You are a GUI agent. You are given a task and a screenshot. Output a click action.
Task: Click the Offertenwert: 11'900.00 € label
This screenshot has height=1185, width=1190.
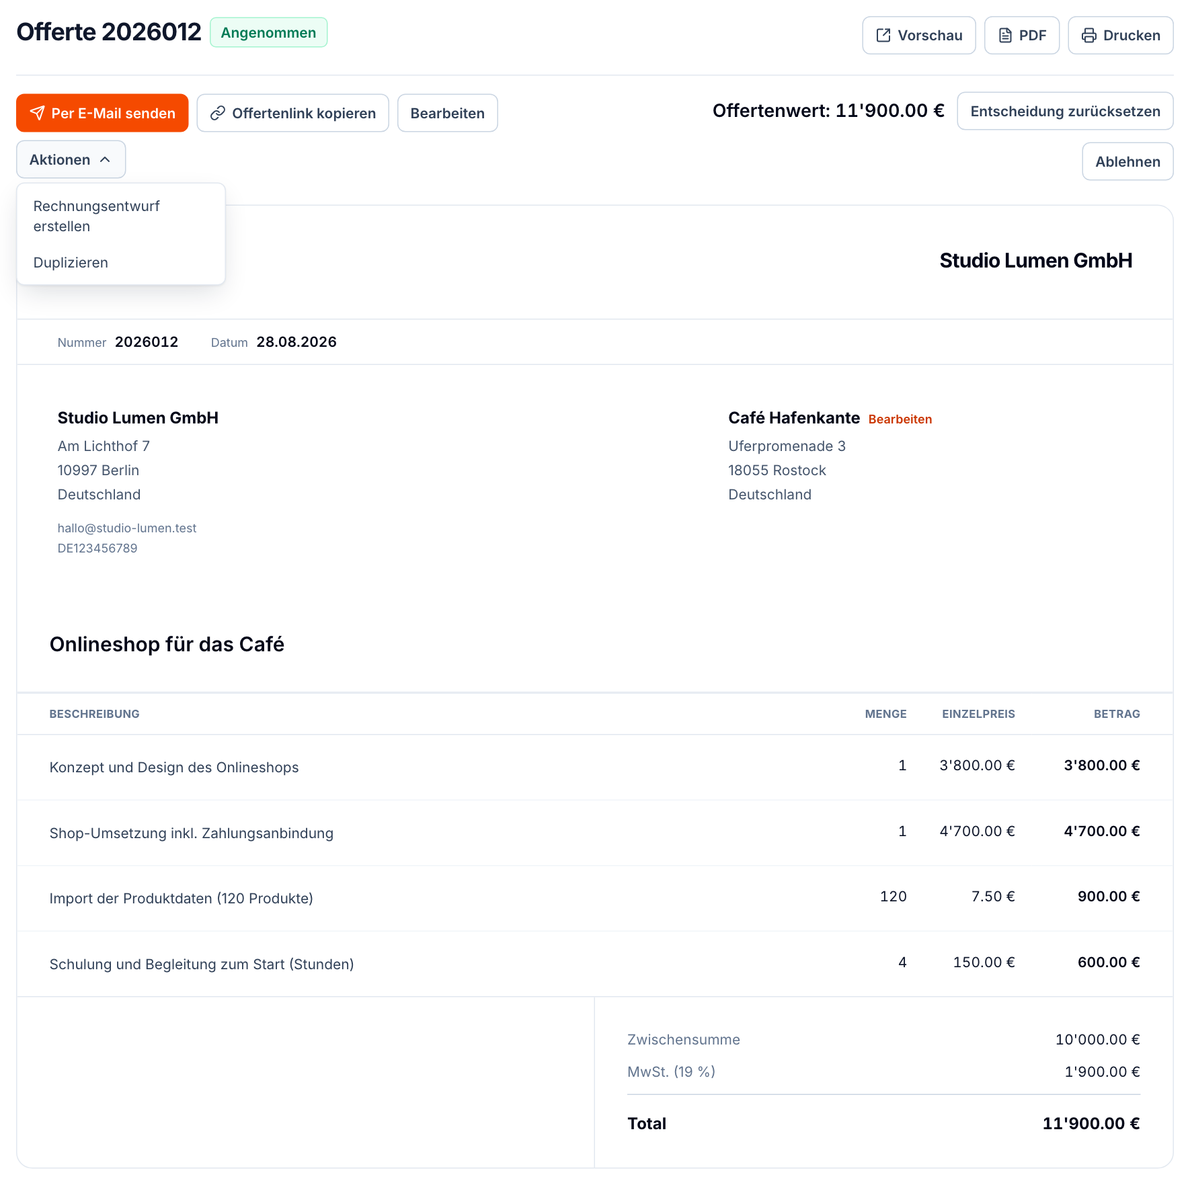[828, 111]
